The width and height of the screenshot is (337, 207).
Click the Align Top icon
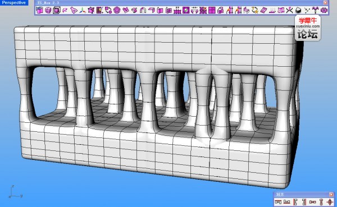click(x=278, y=202)
